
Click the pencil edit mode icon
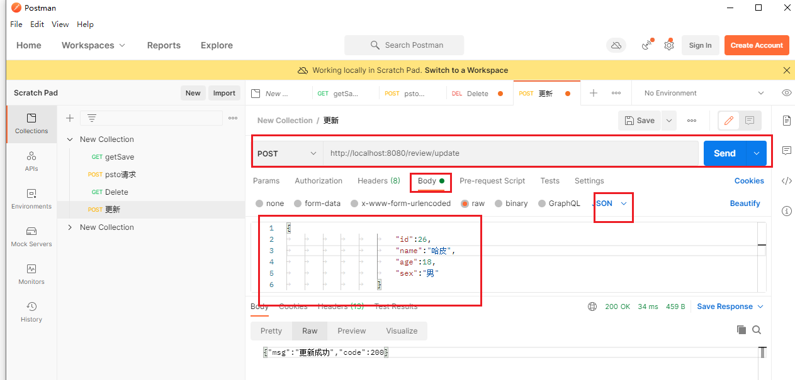click(730, 121)
